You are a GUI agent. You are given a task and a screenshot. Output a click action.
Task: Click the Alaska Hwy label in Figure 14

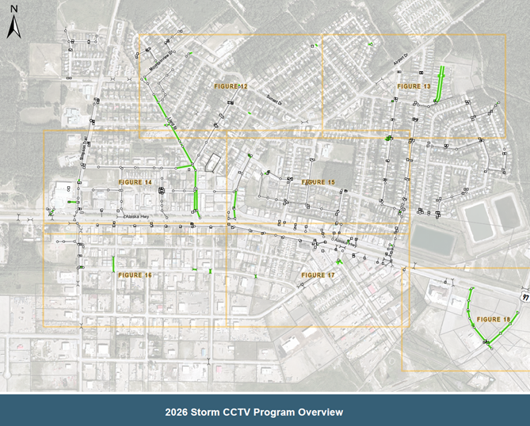(137, 216)
